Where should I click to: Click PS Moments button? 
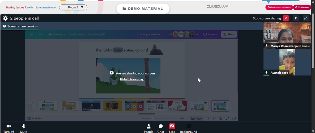pyautogui.click(x=302, y=8)
